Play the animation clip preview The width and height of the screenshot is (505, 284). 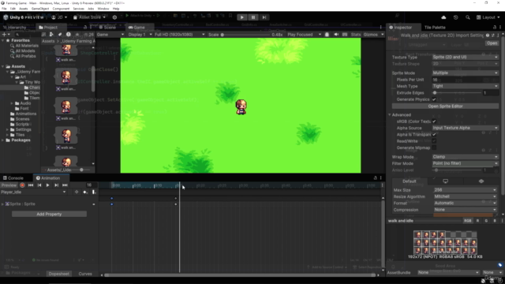47,185
